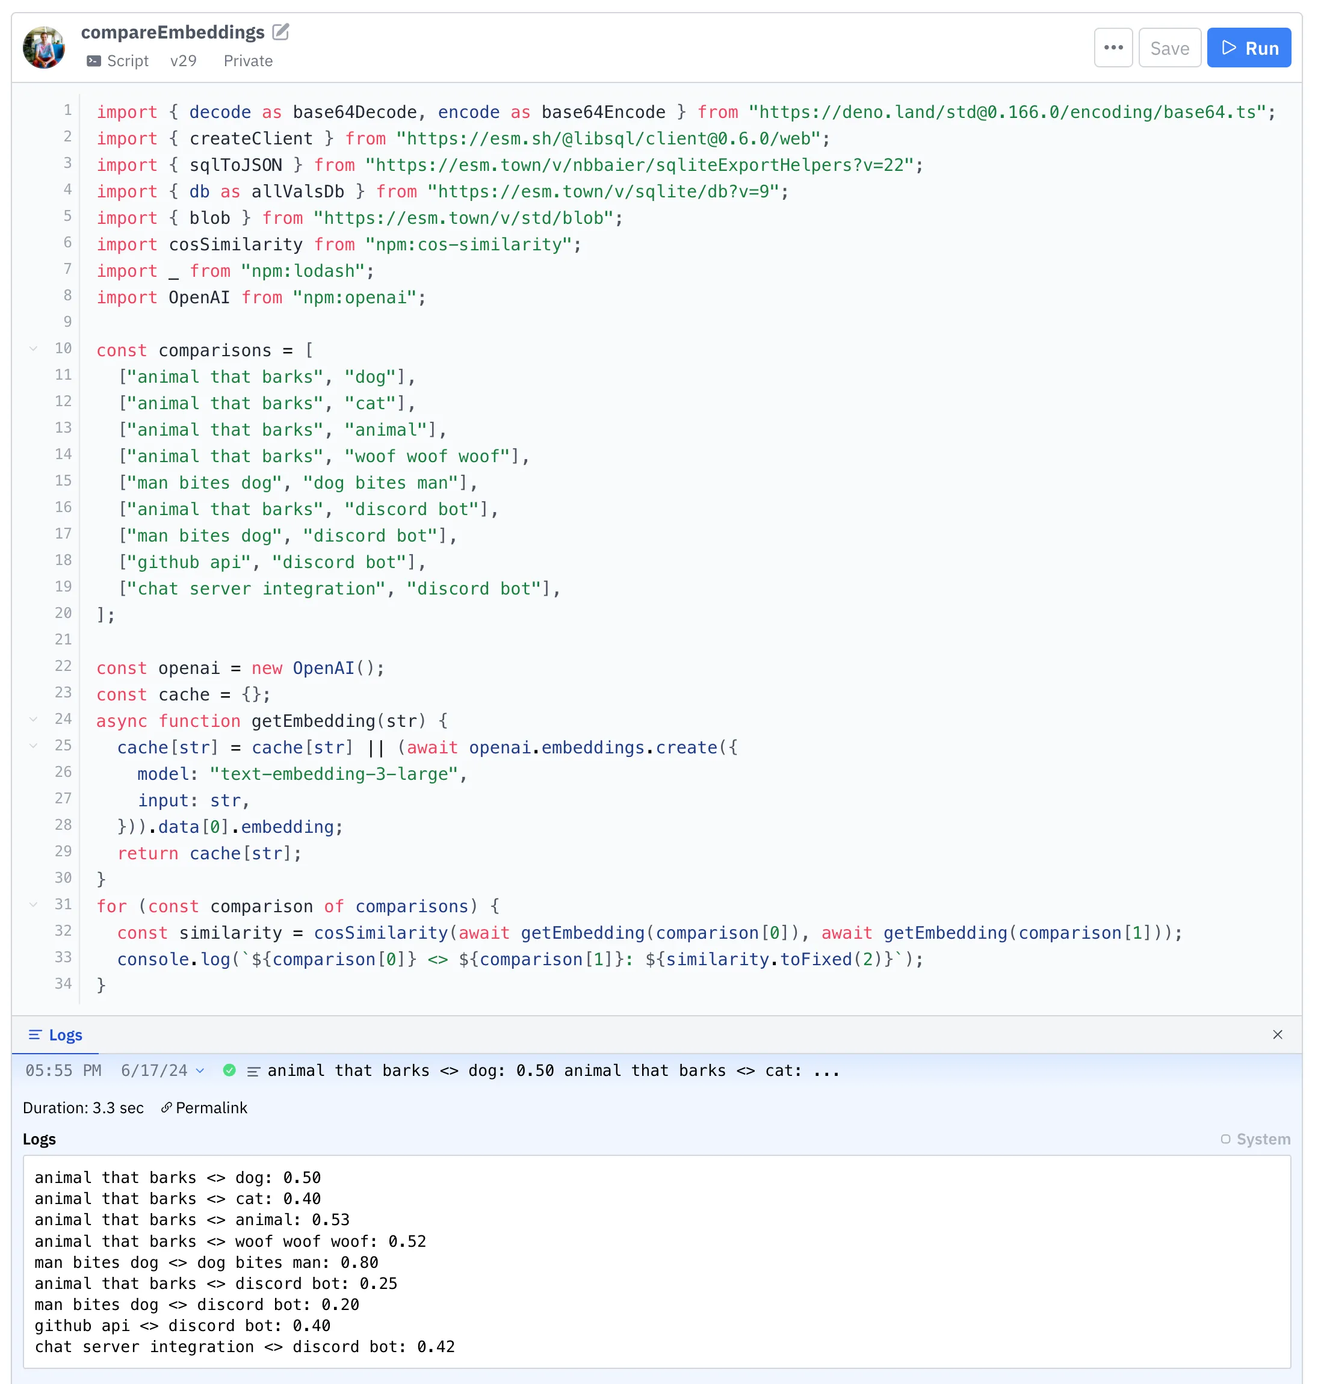Fold the getEmbedding function at line 24

click(33, 718)
